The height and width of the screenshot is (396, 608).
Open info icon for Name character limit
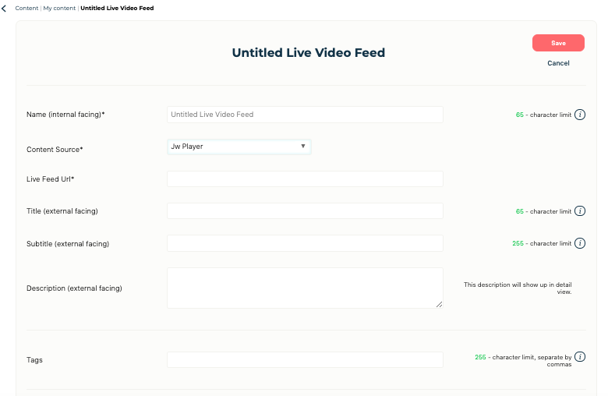(580, 115)
